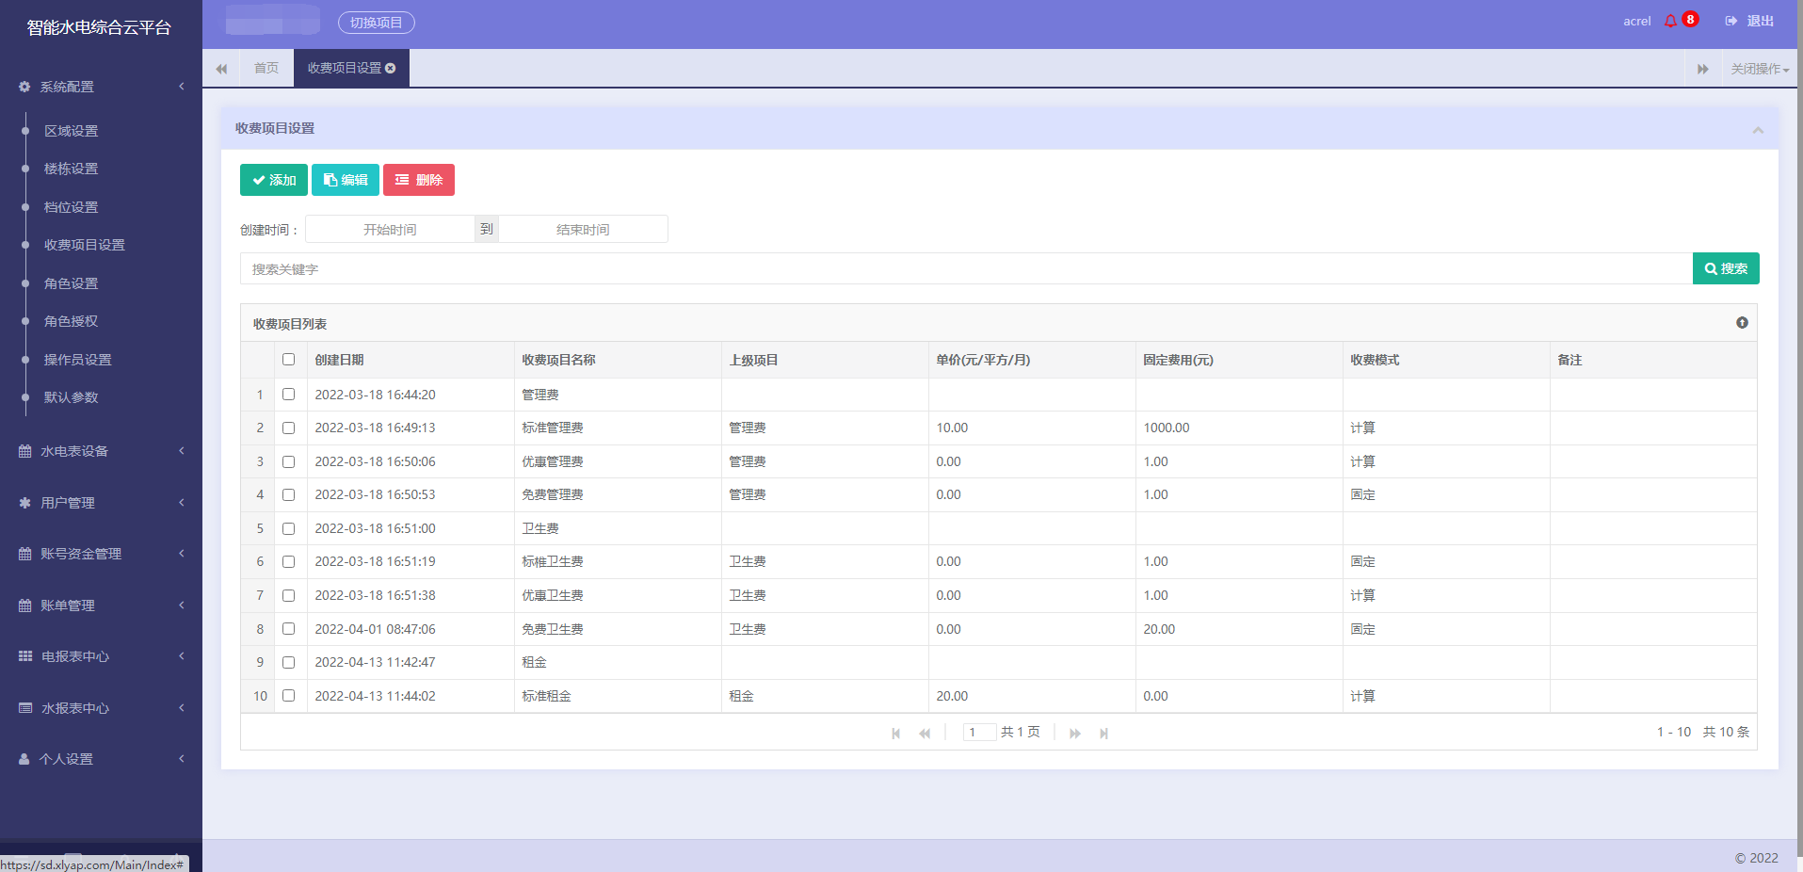Open 档位设置 in sidebar
1803x872 pixels.
(71, 207)
